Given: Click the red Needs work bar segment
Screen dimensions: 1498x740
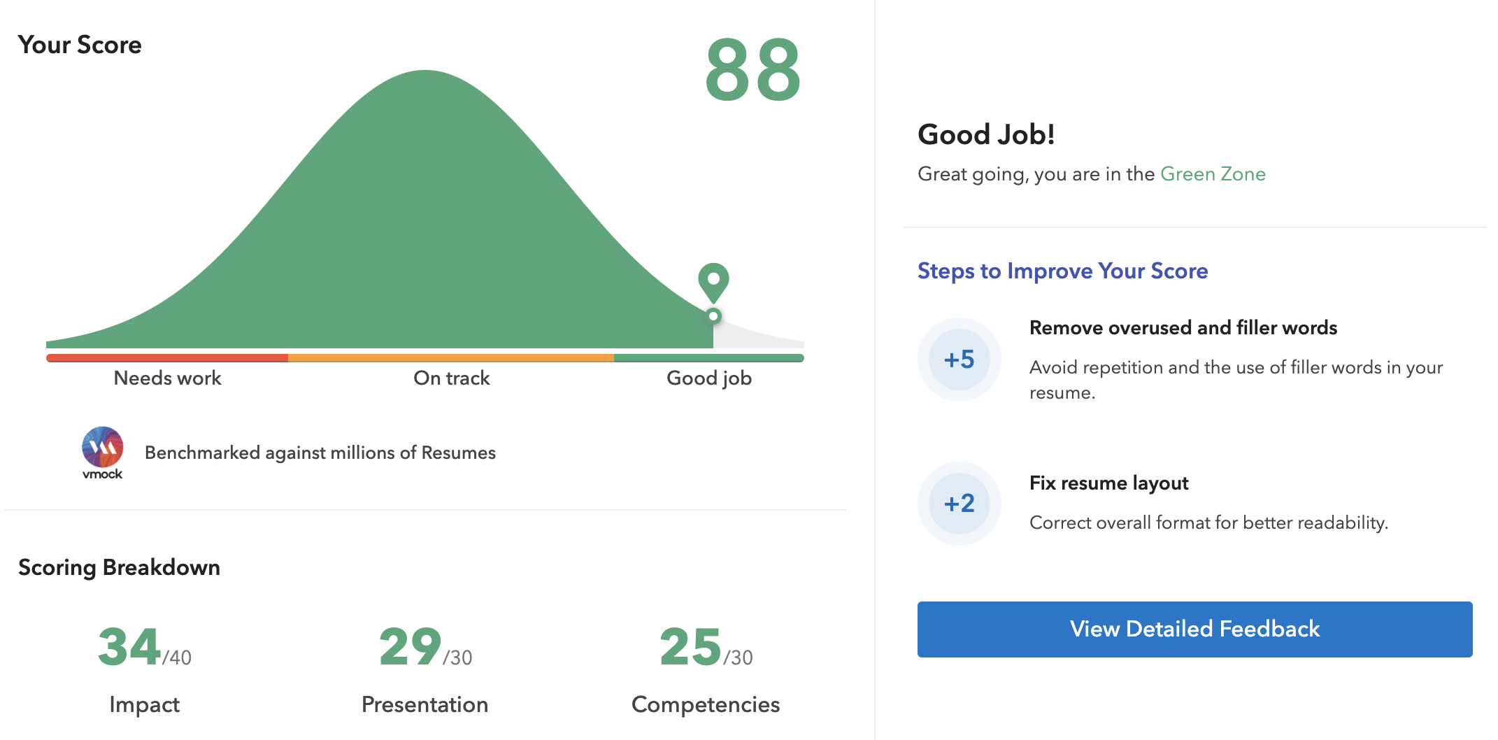Looking at the screenshot, I should tap(167, 358).
